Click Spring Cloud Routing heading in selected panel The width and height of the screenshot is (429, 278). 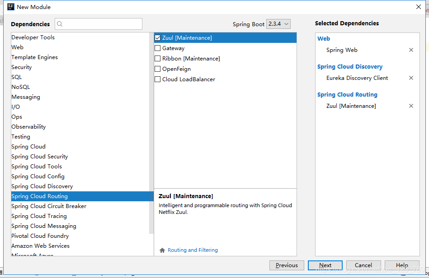coord(348,94)
